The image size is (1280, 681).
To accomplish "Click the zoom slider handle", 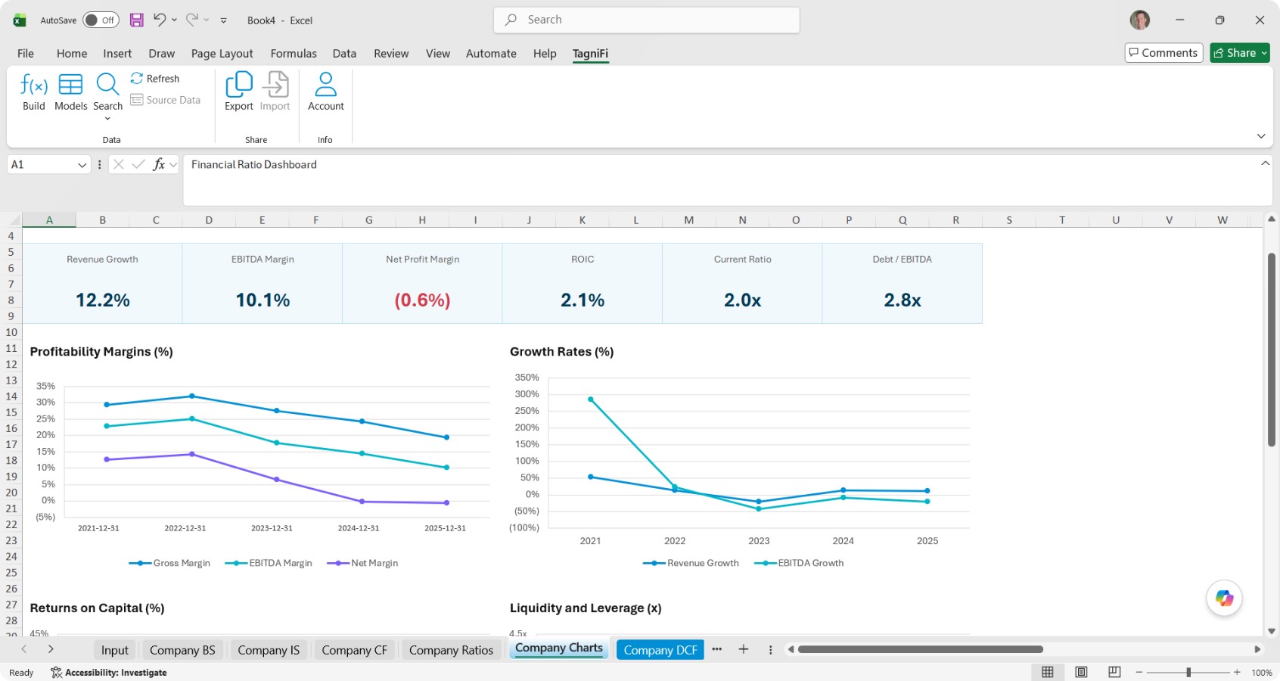I will (1188, 672).
